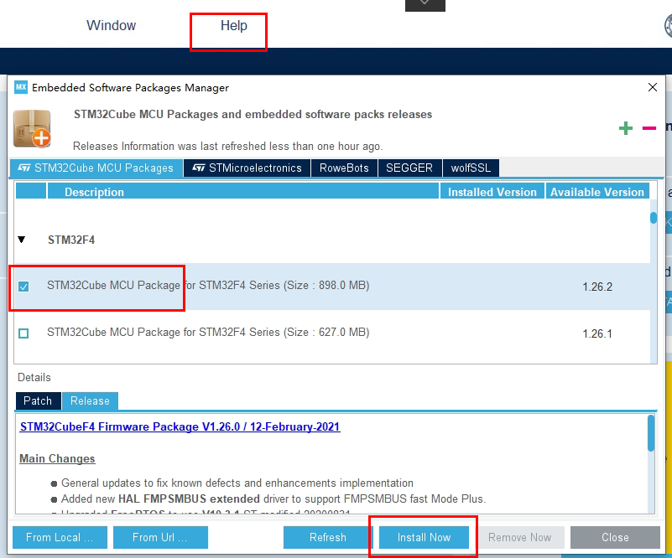This screenshot has height=558, width=672.
Task: Select the Release details tab
Action: (x=90, y=401)
